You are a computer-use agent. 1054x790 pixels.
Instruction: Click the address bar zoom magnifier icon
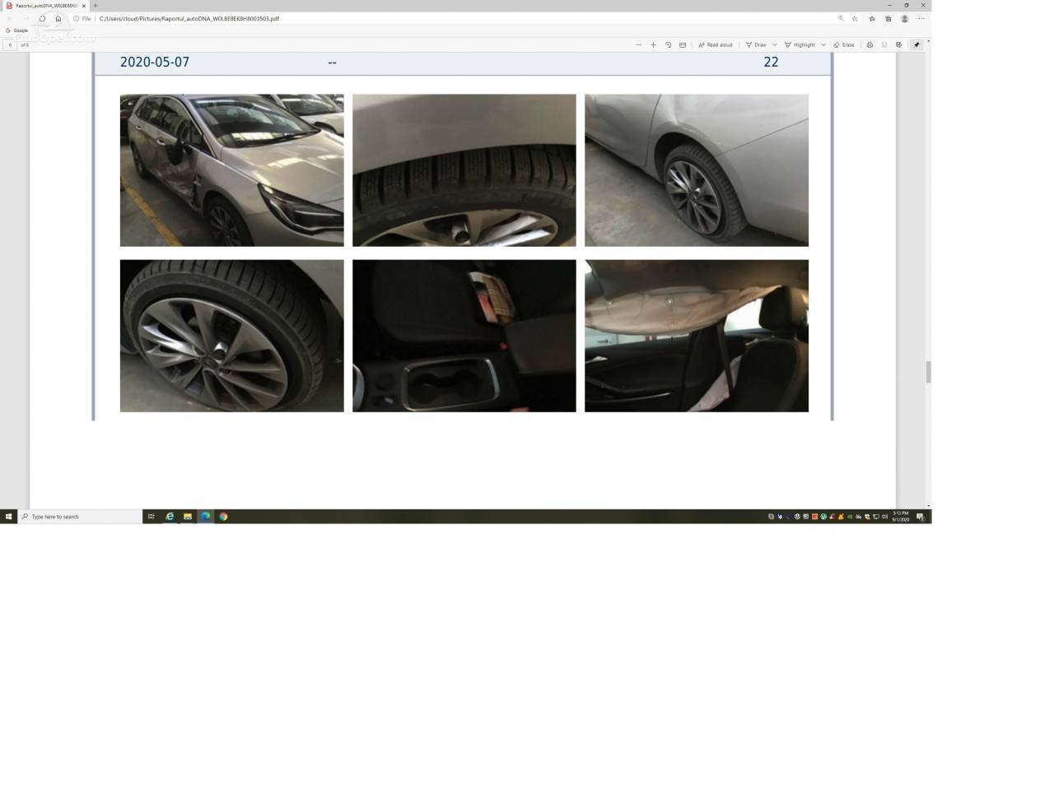[841, 18]
